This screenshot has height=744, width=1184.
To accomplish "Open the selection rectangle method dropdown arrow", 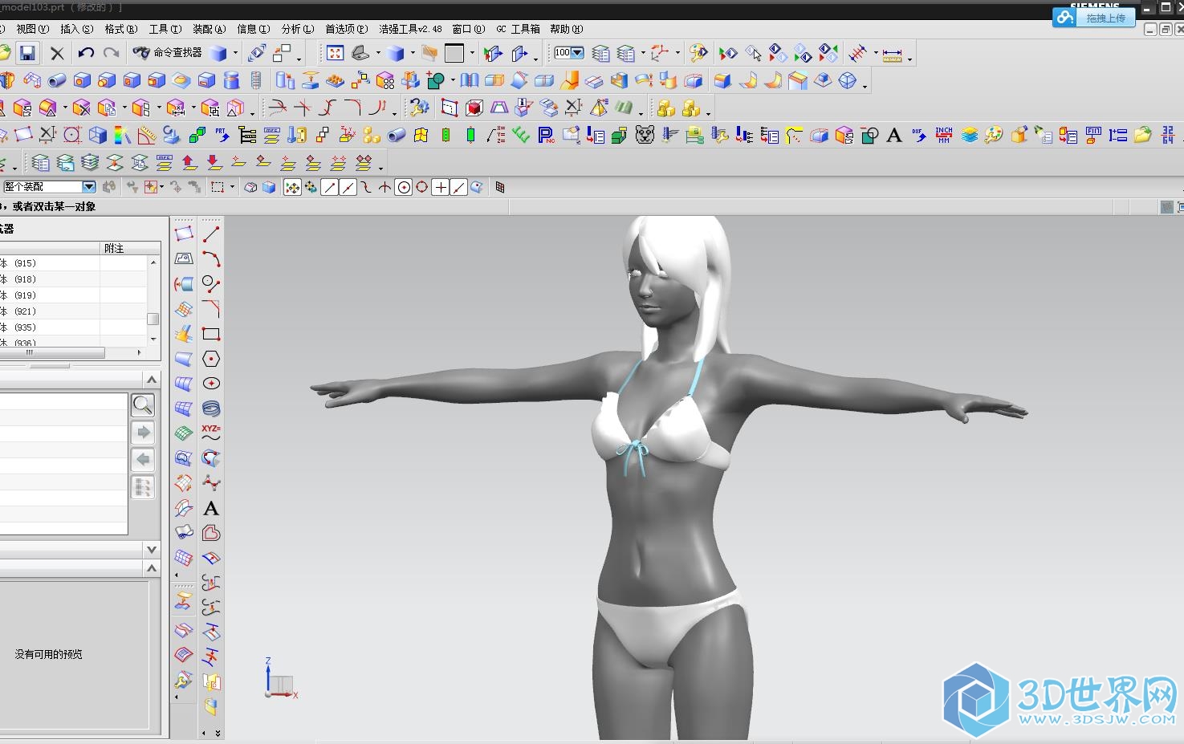I will (233, 187).
